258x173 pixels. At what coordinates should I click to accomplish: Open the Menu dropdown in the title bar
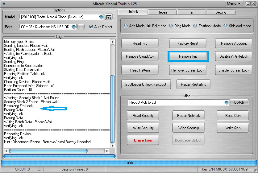pos(234,3)
